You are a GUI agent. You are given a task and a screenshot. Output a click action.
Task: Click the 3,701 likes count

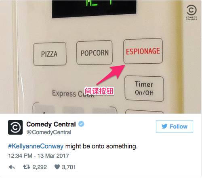(69, 167)
